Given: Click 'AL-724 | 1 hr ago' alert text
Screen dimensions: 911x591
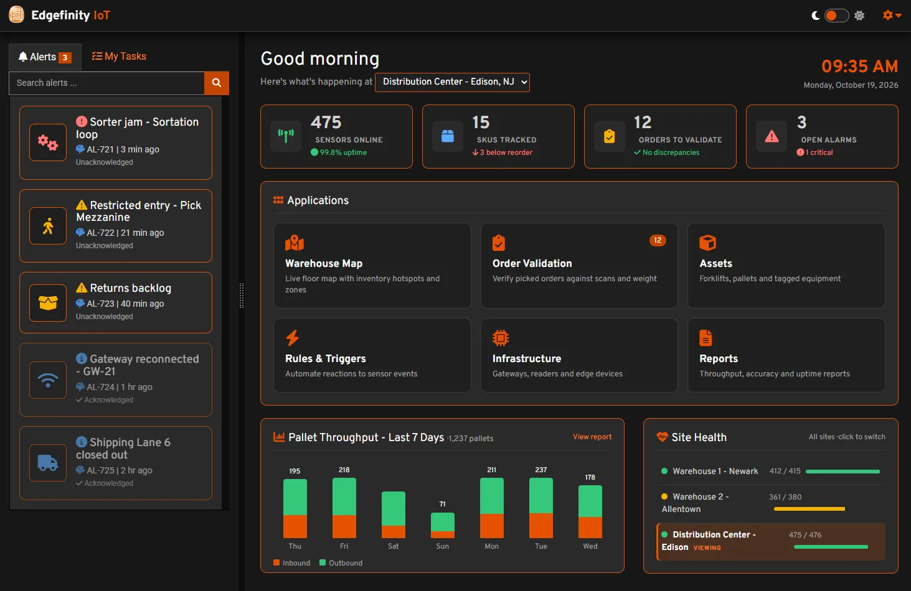Looking at the screenshot, I should click(119, 387).
